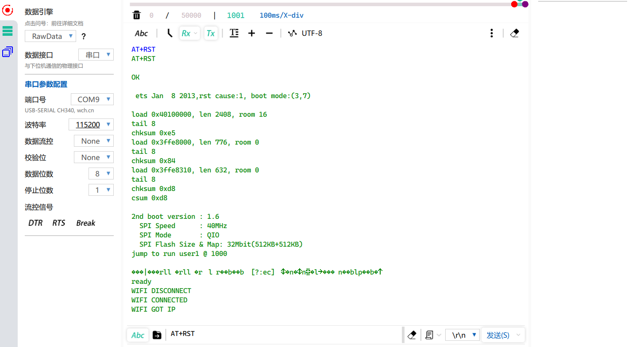This screenshot has width=632, height=347.
Task: Click the purple dot on the top slider
Action: click(525, 4)
